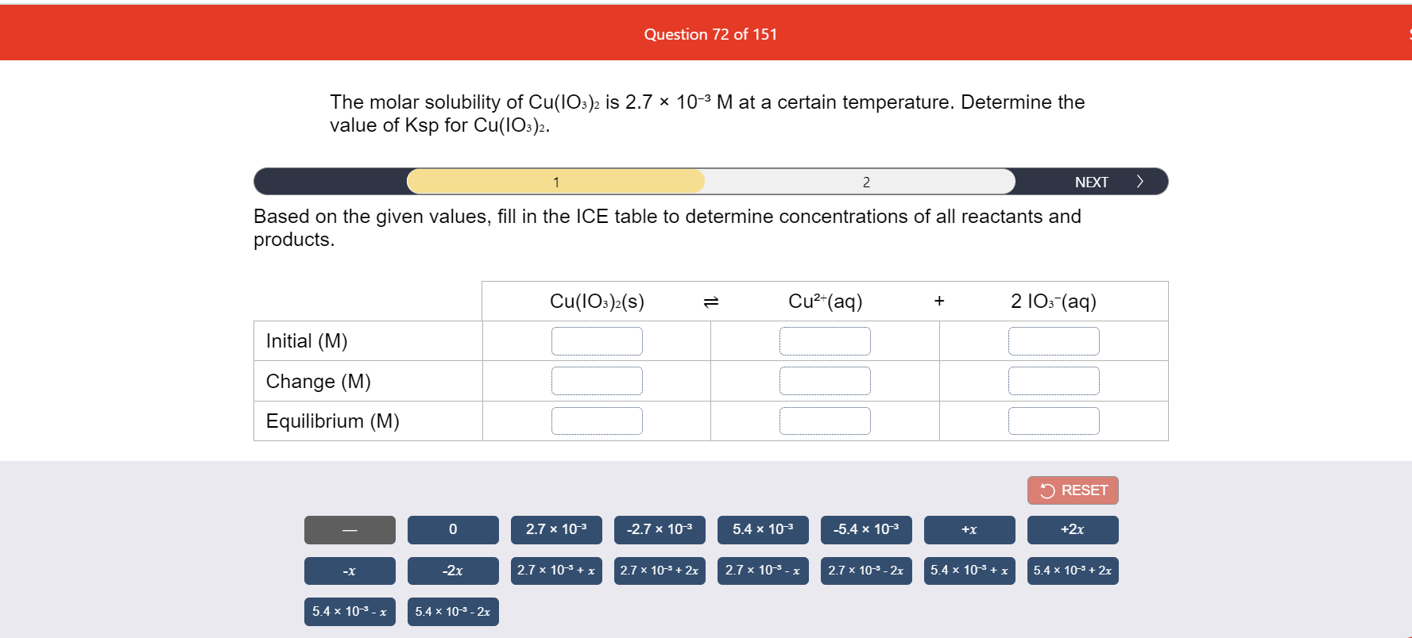Click the circular reset arrow icon on RESET button
Image resolution: width=1412 pixels, height=638 pixels.
tap(1046, 490)
